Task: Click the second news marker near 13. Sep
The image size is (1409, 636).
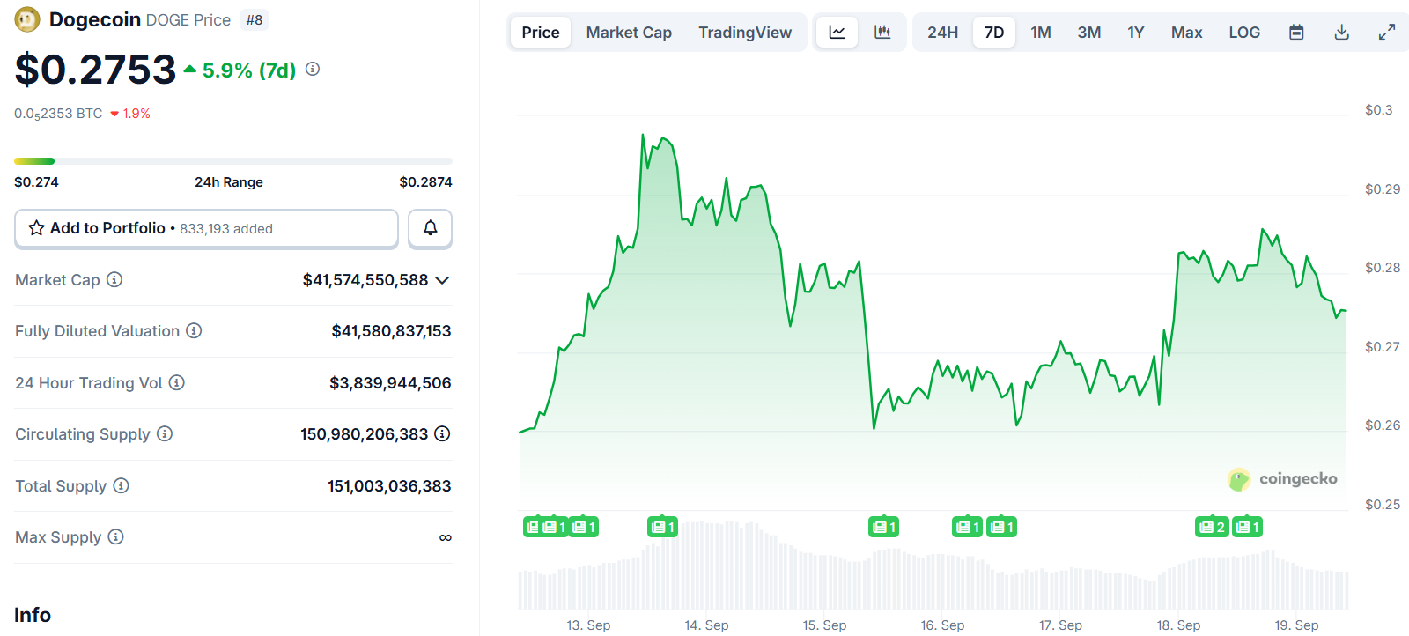Action: tap(554, 527)
